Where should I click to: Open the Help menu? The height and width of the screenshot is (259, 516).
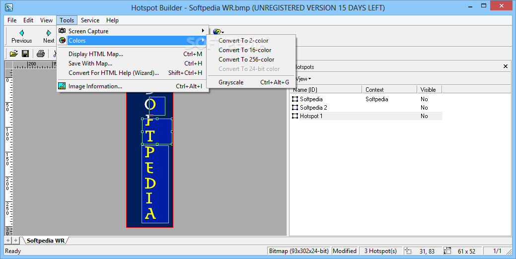click(112, 20)
